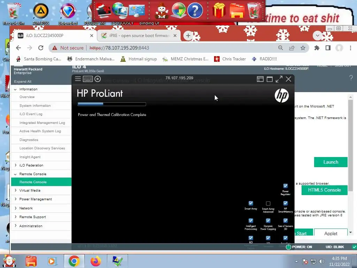Click the share page icon

coord(292,48)
